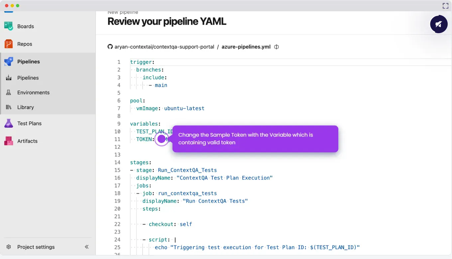Place cursor on the vmImage ubuntu-latest line
Viewport: 452px width, 259px height.
point(184,108)
